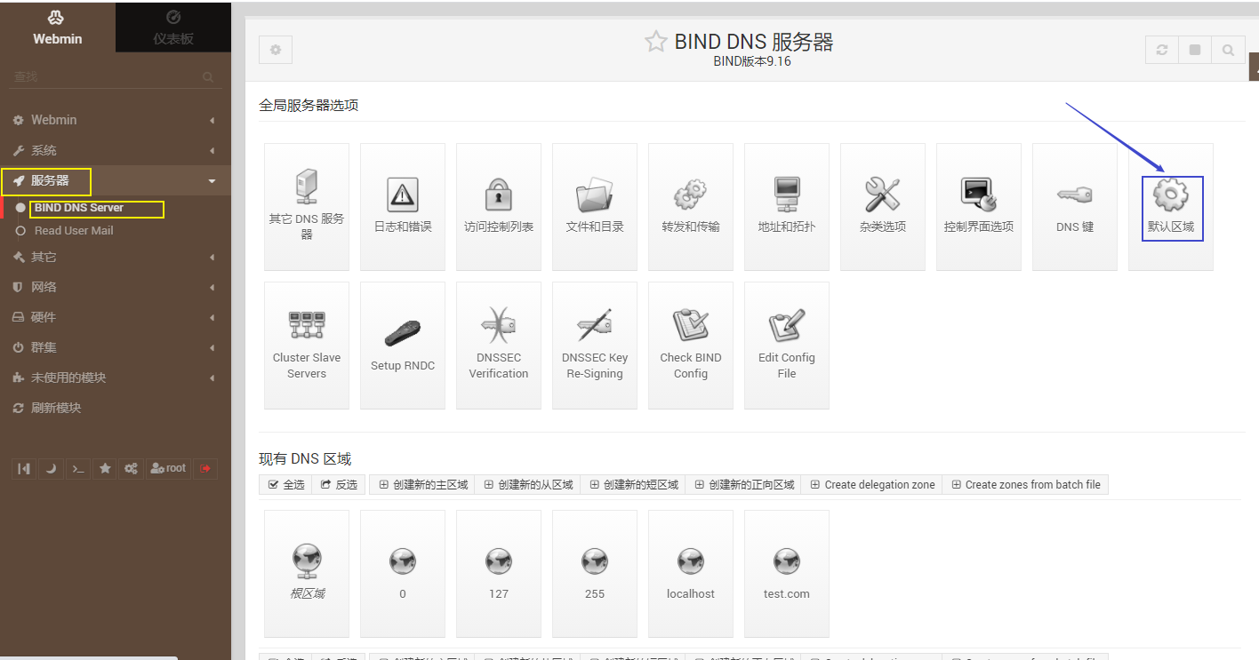Open the command shell terminal icon
Screen dimensions: 1259x660
tap(78, 468)
